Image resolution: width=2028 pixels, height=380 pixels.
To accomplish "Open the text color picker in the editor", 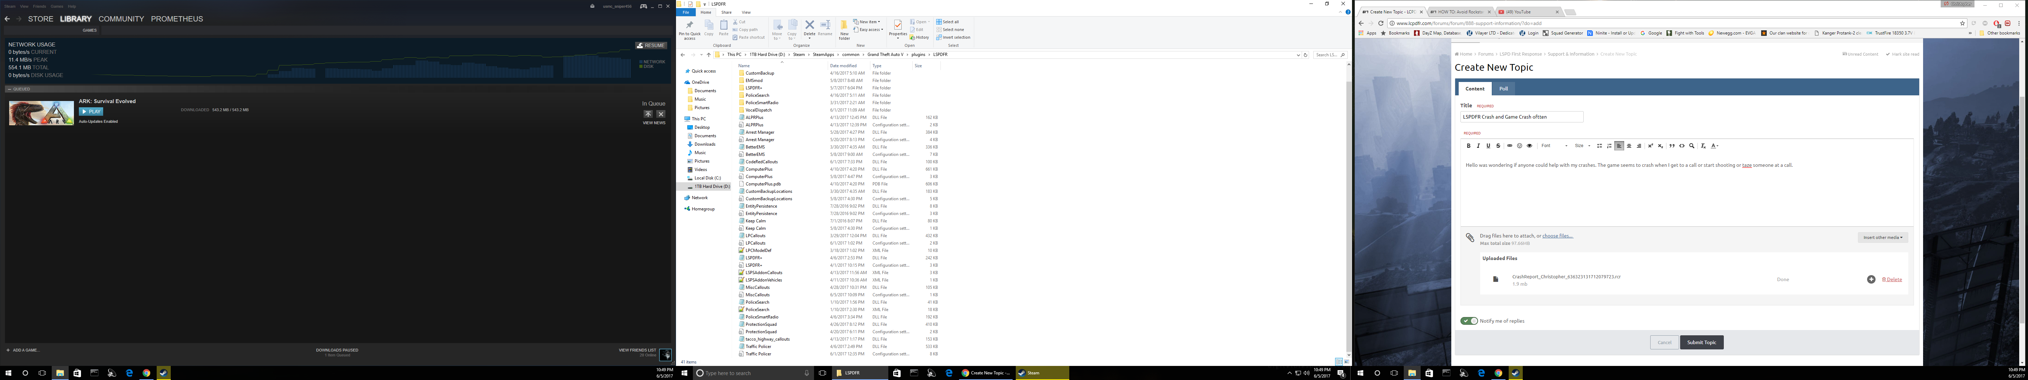I will (1715, 146).
